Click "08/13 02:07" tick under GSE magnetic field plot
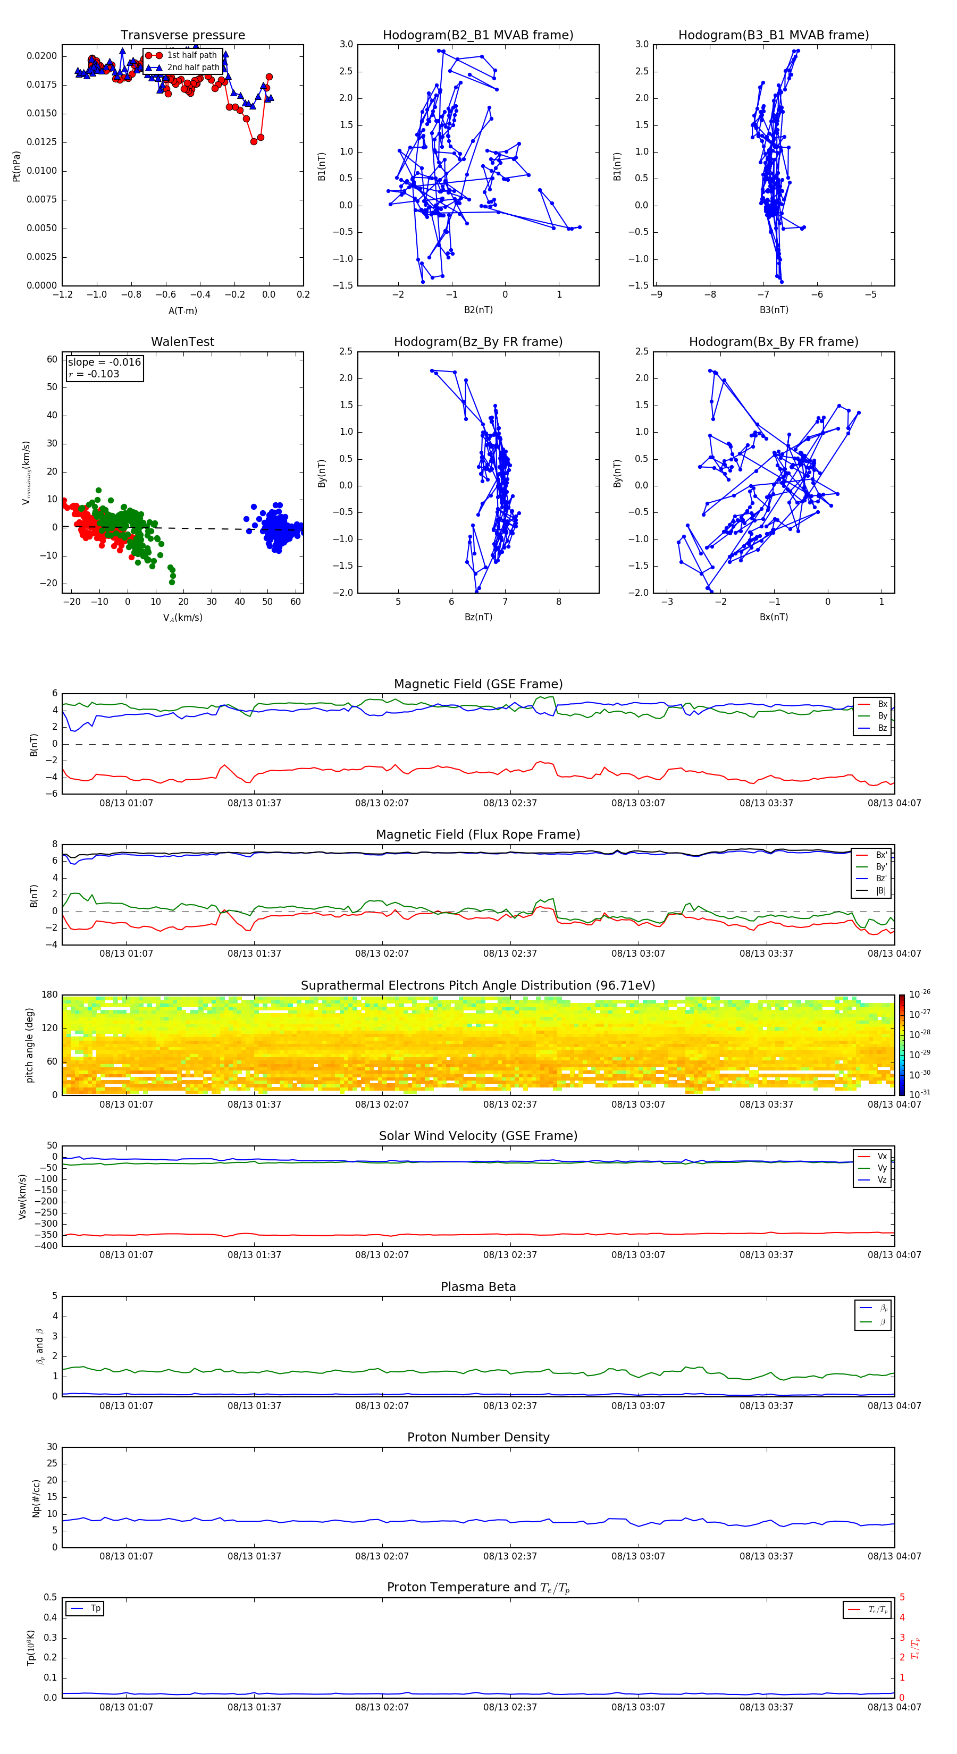This screenshot has width=957, height=1754. (382, 804)
